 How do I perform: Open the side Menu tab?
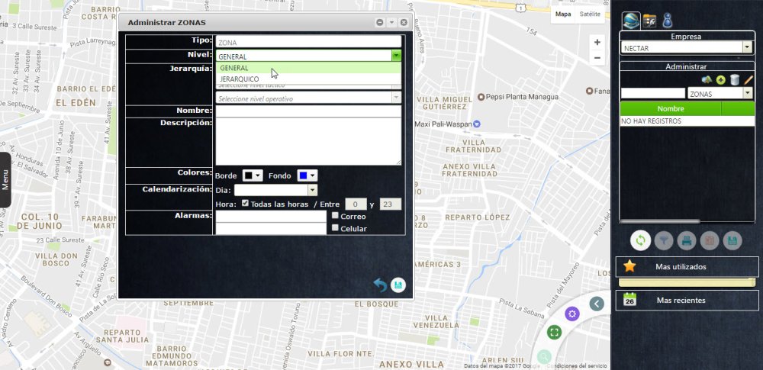pos(5,179)
